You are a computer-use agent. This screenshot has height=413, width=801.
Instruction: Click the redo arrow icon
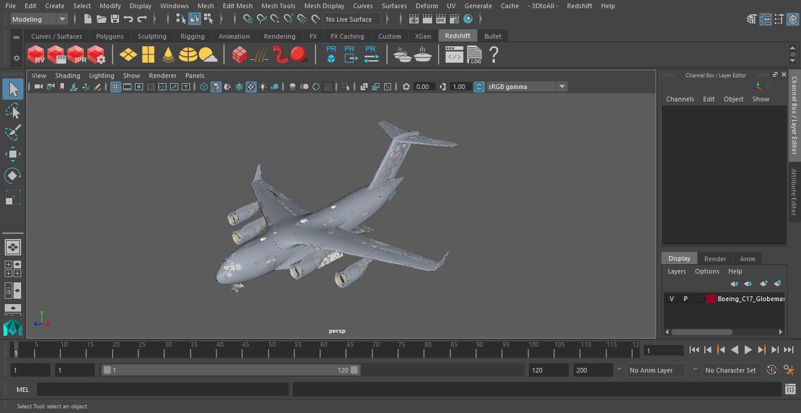(142, 19)
